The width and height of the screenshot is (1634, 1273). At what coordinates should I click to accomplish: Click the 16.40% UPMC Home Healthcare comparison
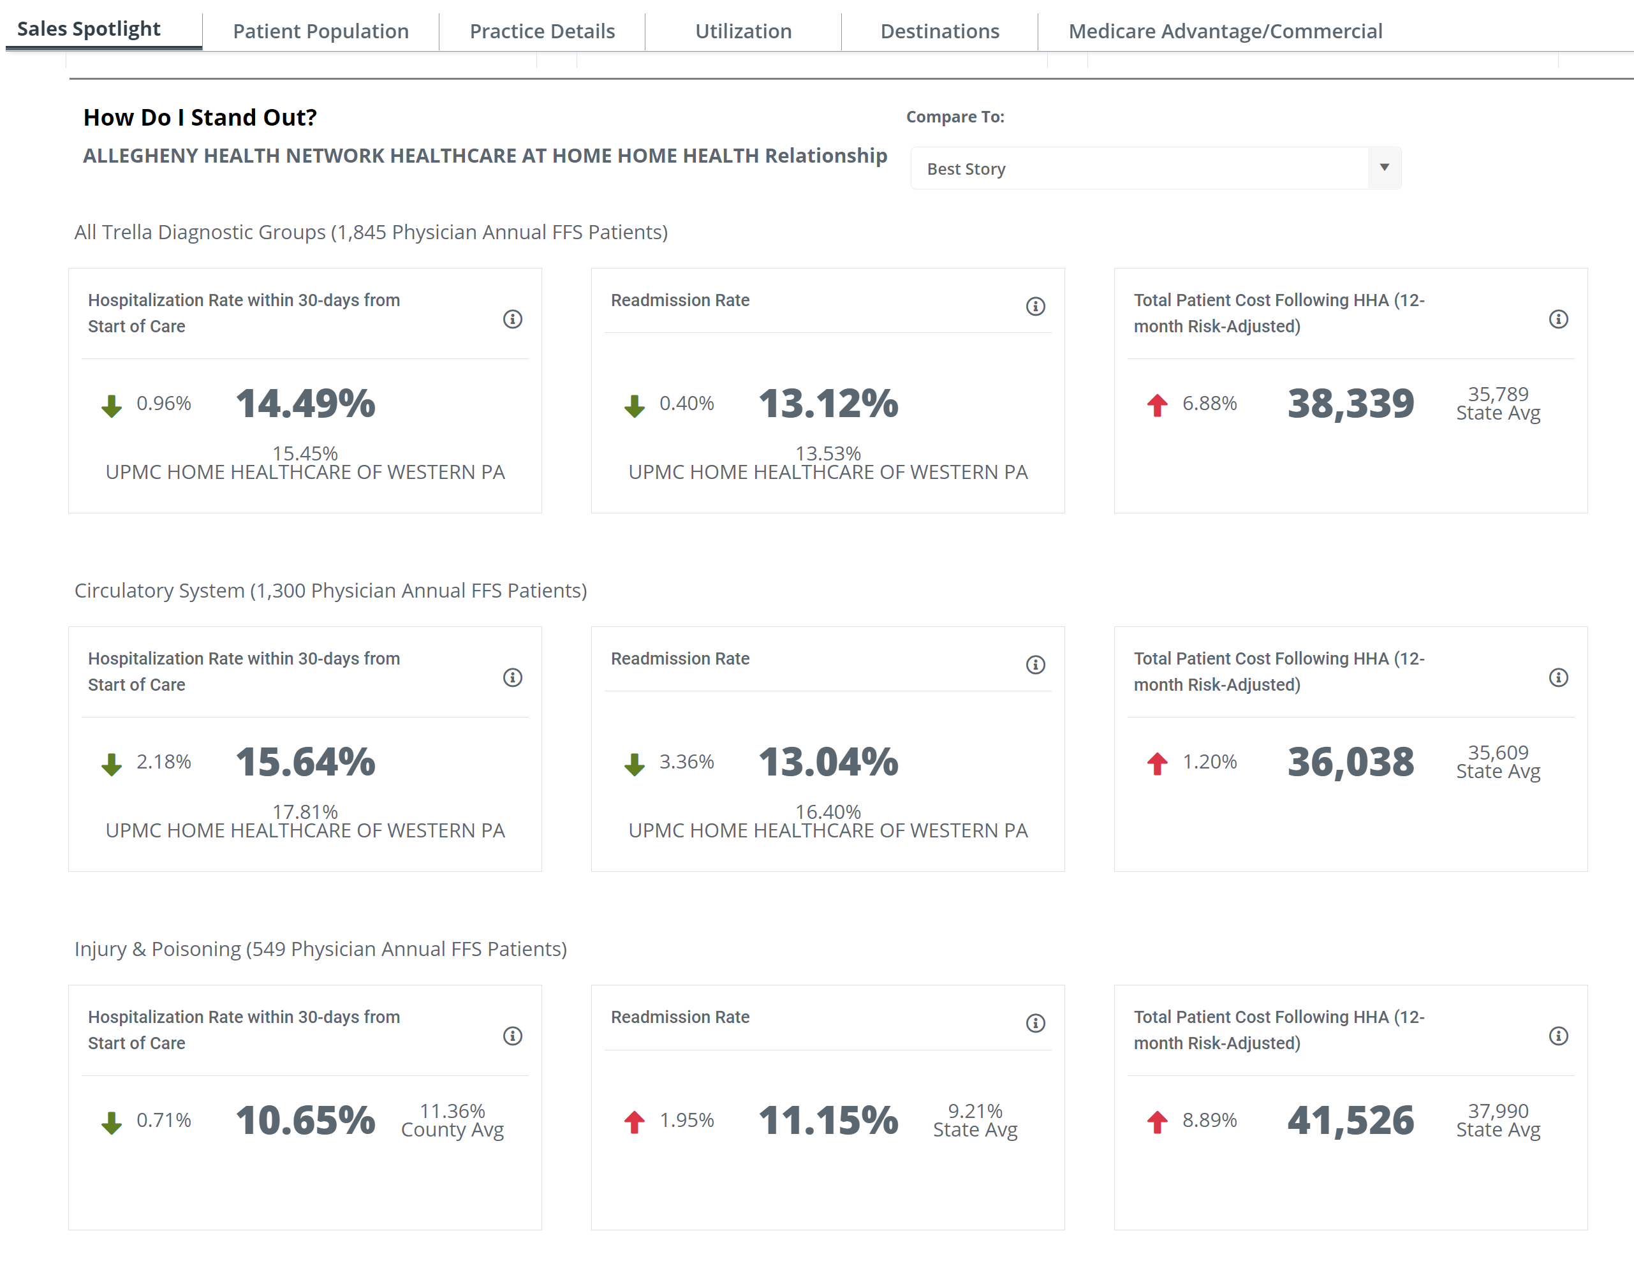click(x=828, y=821)
